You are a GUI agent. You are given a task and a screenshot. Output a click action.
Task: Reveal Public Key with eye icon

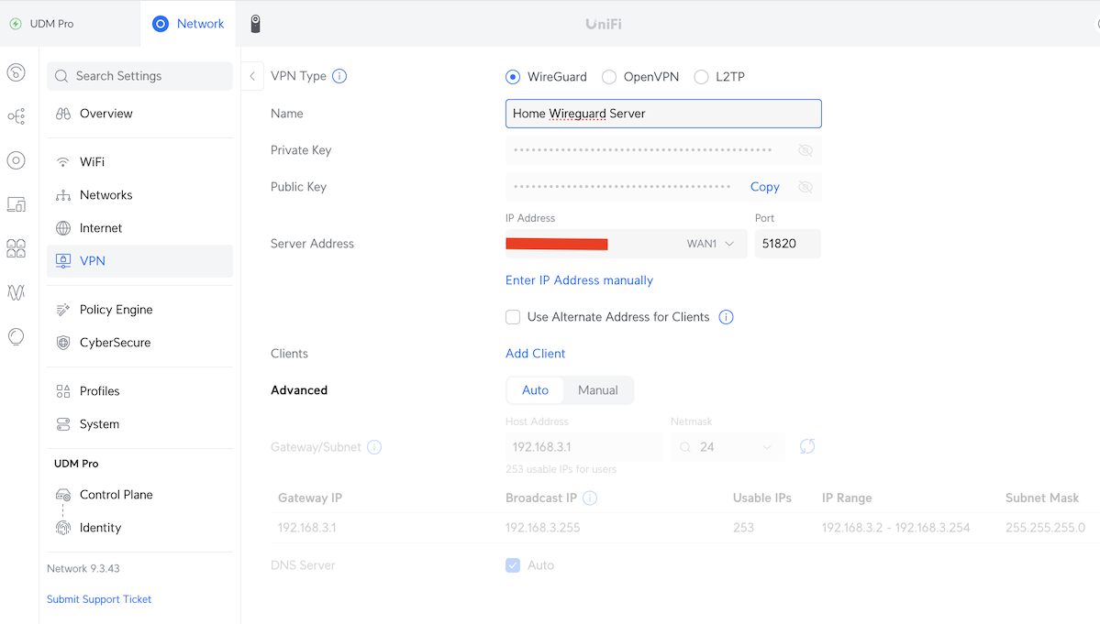coord(806,187)
